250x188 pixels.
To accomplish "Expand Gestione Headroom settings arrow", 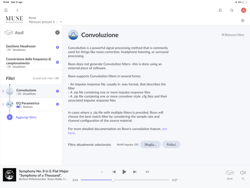I will (x=57, y=47).
